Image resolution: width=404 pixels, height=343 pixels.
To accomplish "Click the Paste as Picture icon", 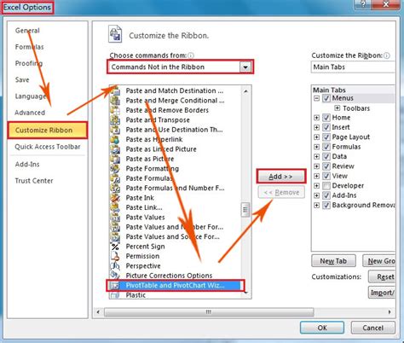I will pos(115,159).
